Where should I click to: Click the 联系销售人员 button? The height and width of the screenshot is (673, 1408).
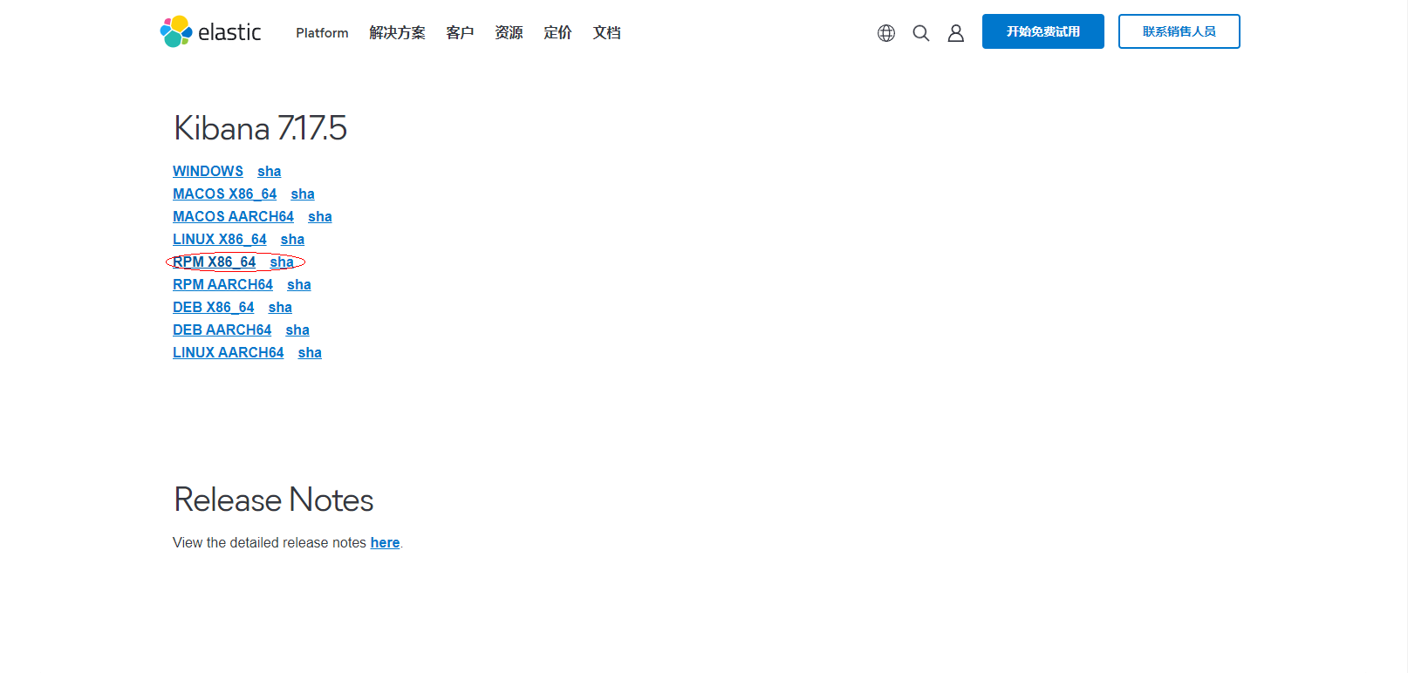click(x=1179, y=31)
